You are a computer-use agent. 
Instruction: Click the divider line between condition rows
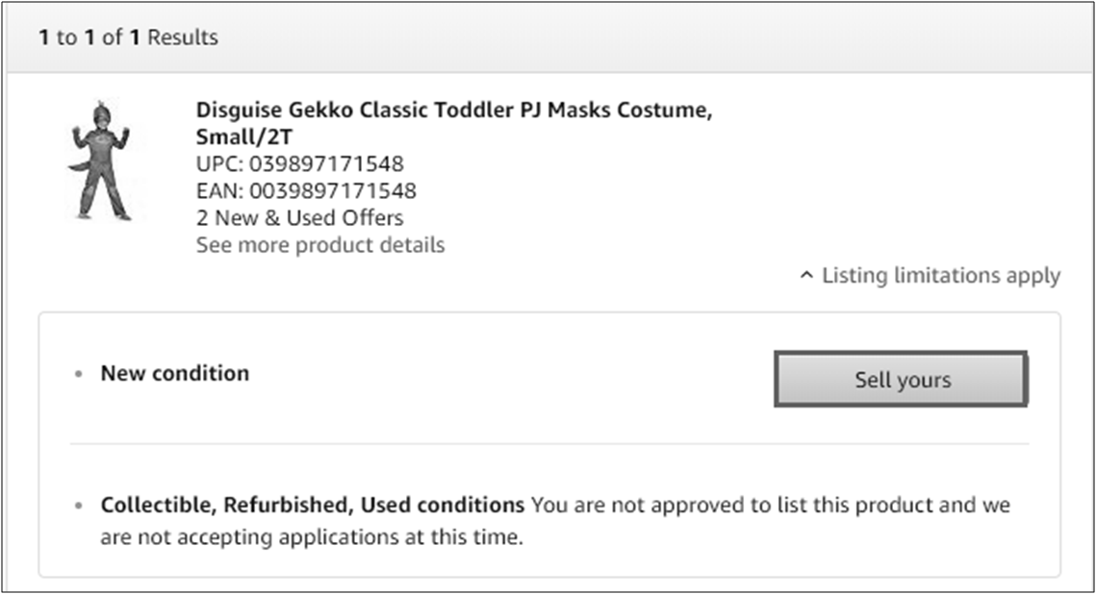coord(548,444)
